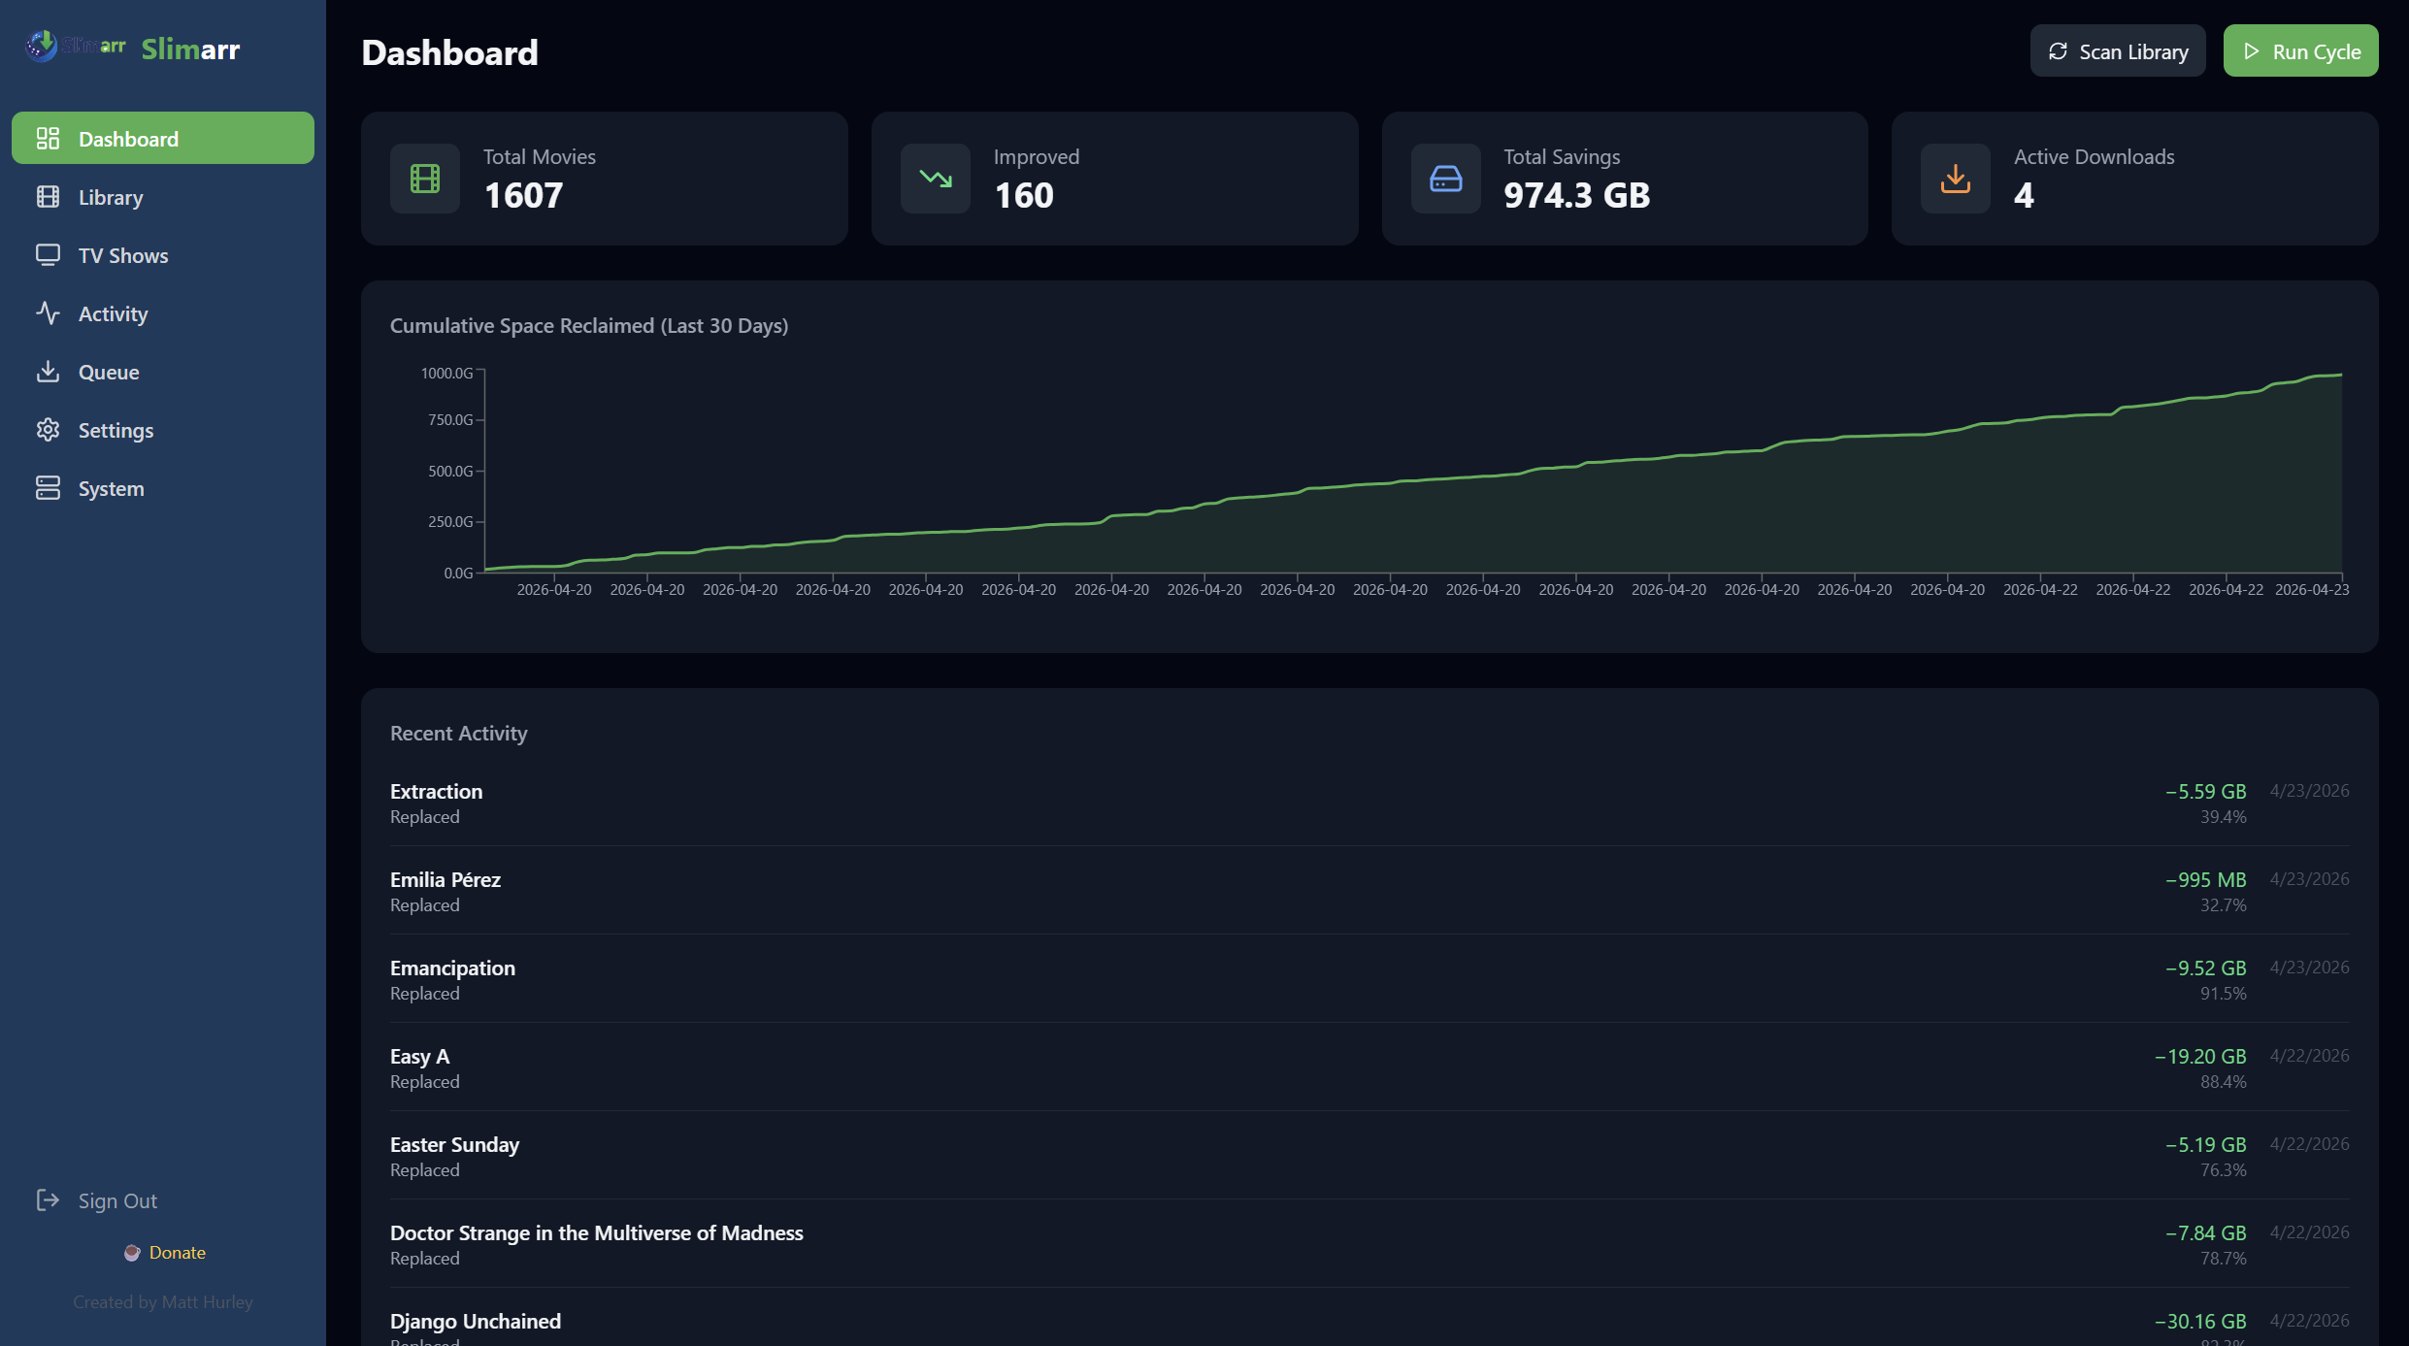
Task: Click the Sign Out arrow icon
Action: (48, 1200)
